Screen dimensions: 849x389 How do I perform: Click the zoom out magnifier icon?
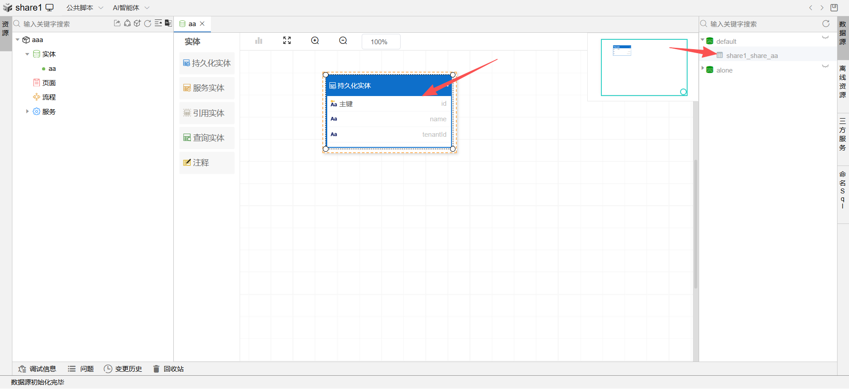(343, 41)
